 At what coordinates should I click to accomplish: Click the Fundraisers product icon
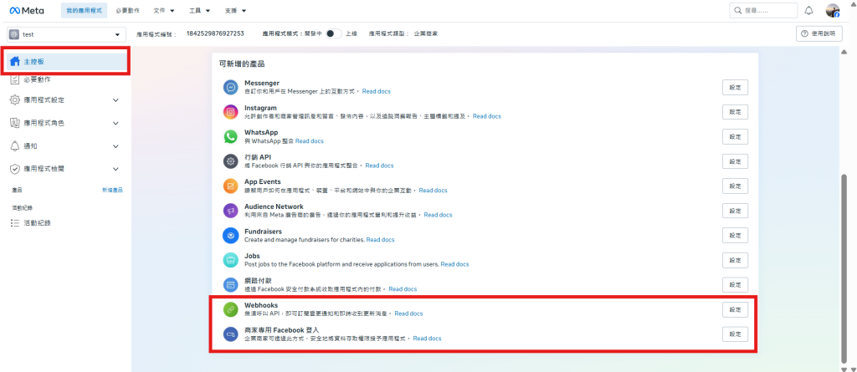click(x=231, y=236)
